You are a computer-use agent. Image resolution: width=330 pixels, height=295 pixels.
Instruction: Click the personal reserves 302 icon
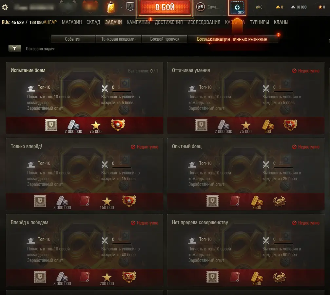(237, 8)
